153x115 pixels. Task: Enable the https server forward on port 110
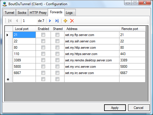[x=43, y=54]
